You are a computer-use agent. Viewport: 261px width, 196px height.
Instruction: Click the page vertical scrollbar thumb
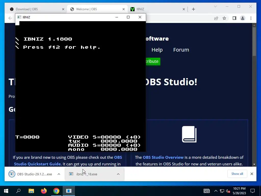[x=254, y=42]
